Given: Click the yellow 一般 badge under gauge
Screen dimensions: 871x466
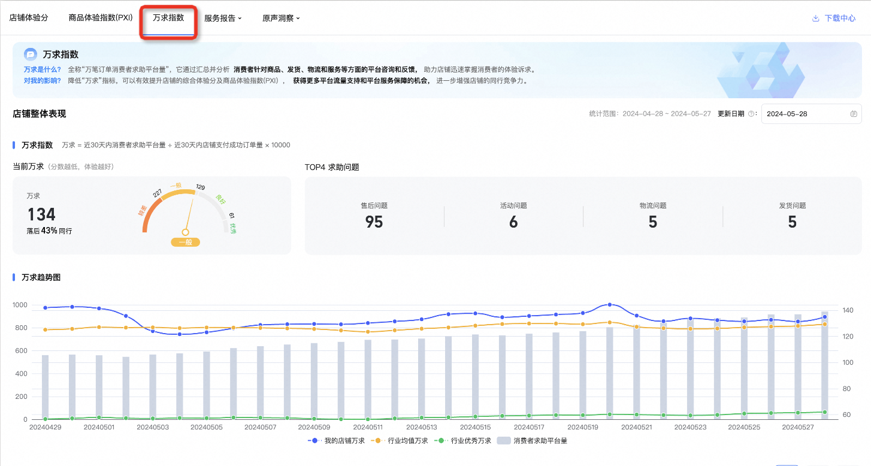Looking at the screenshot, I should (x=185, y=243).
